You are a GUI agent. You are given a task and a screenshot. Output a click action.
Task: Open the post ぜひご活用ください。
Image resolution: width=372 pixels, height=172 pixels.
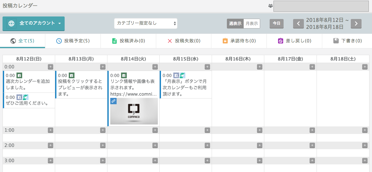[29, 100]
